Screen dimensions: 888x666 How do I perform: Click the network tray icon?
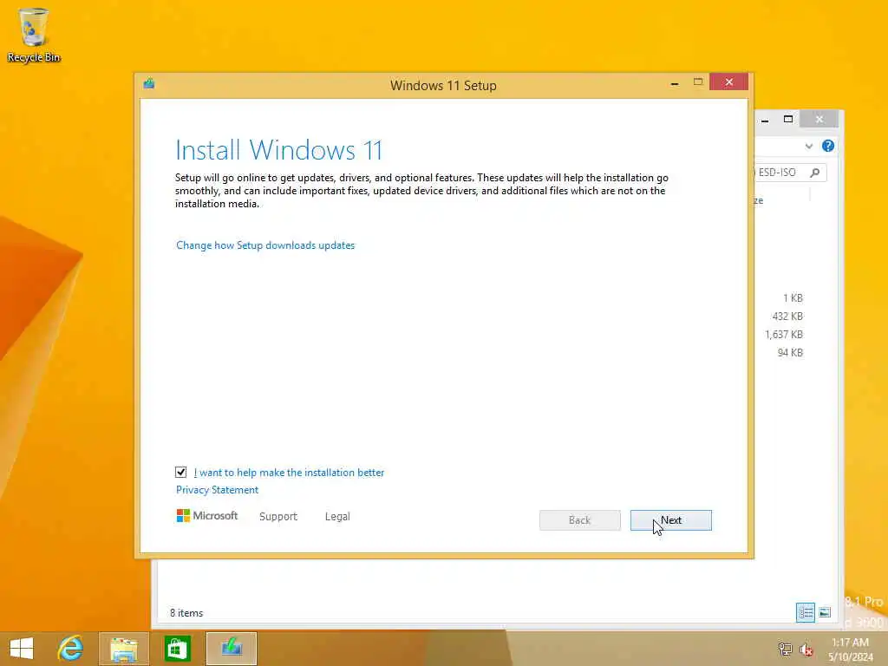[x=785, y=649]
